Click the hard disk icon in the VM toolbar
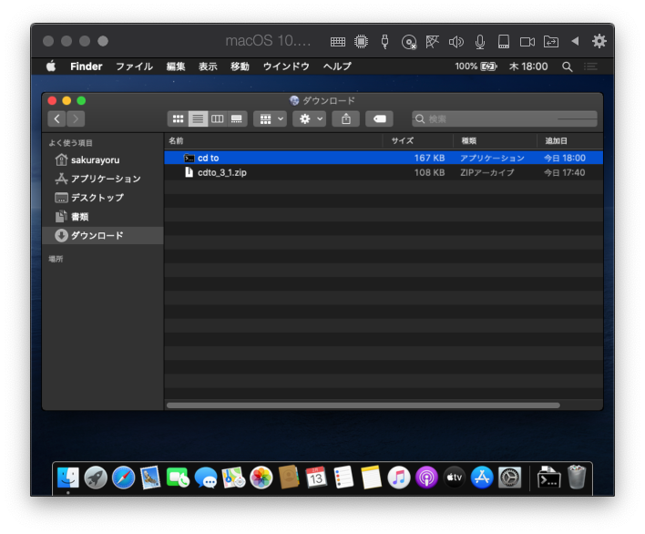 tap(504, 42)
